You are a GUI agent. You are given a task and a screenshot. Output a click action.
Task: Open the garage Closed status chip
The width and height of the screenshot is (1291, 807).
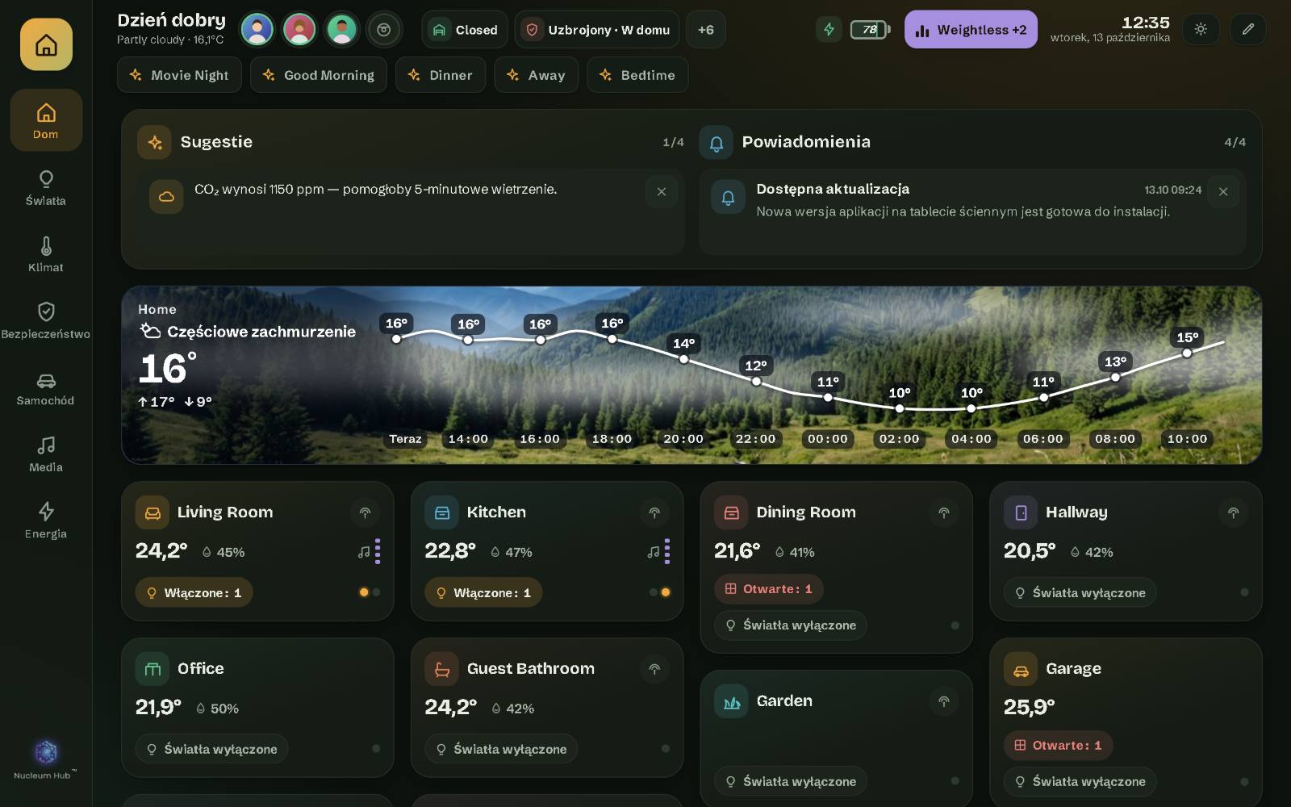click(465, 30)
